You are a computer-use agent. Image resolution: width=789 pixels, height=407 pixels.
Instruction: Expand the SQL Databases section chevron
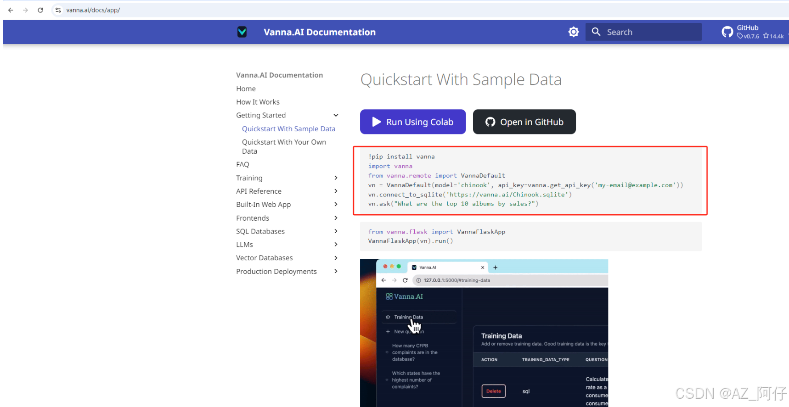point(336,231)
